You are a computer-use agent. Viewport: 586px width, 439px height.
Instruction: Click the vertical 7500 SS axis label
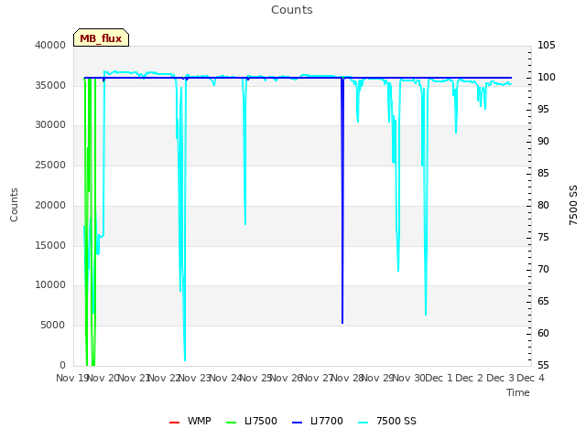click(x=573, y=205)
